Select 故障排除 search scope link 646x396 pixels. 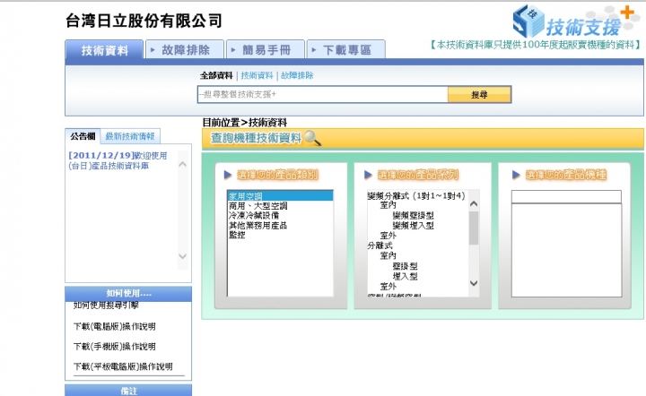[297, 75]
